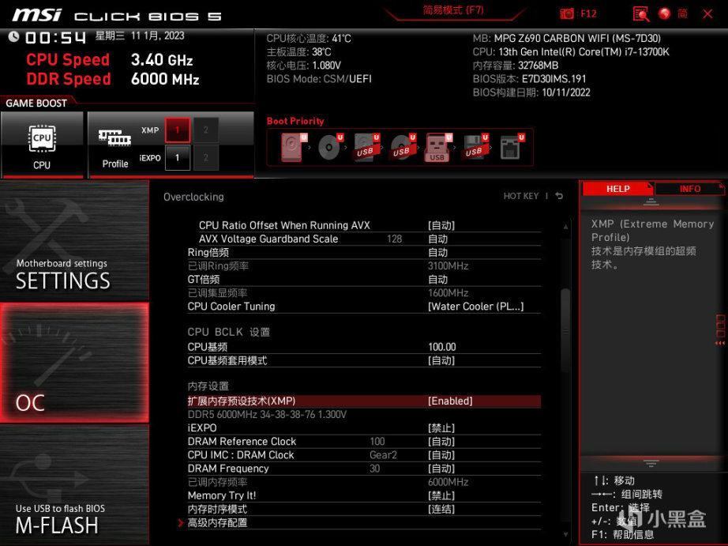Open the BIOS search magnifier icon
Viewport: 728px width, 546px height.
coord(641,14)
